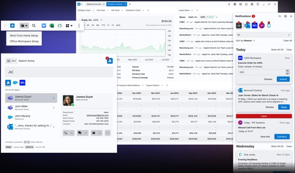
Task: Launch the Excel app from dock
Action: [x=51, y=26]
